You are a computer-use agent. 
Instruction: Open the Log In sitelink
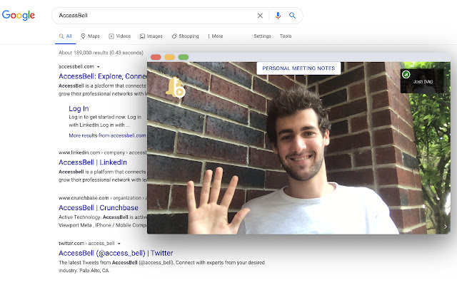click(x=79, y=109)
